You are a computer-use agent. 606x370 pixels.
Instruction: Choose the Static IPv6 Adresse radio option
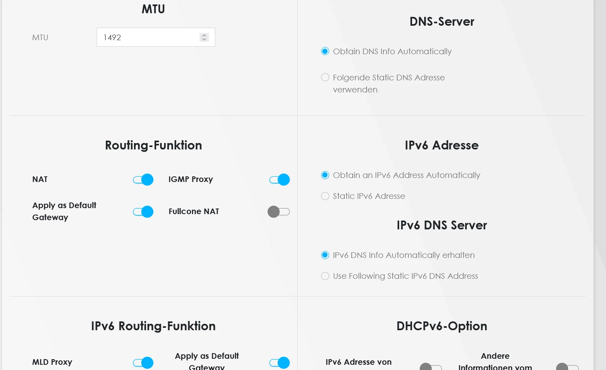[x=325, y=196]
